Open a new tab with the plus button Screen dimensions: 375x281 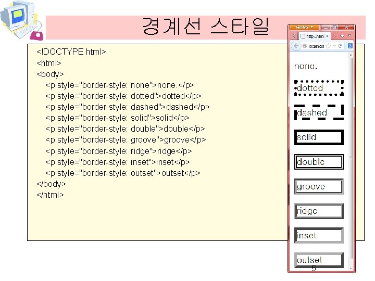click(x=342, y=36)
